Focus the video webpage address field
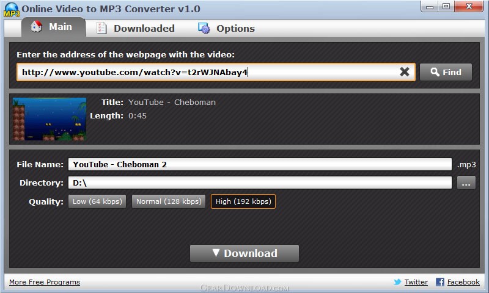Screen dimensions: 489x293 pos(216,72)
